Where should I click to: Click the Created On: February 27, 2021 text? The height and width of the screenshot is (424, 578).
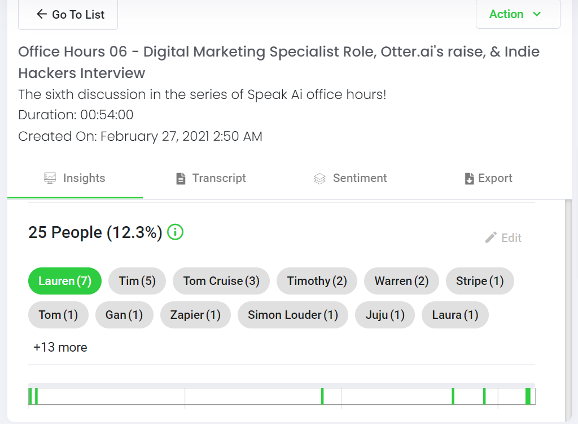(x=140, y=136)
